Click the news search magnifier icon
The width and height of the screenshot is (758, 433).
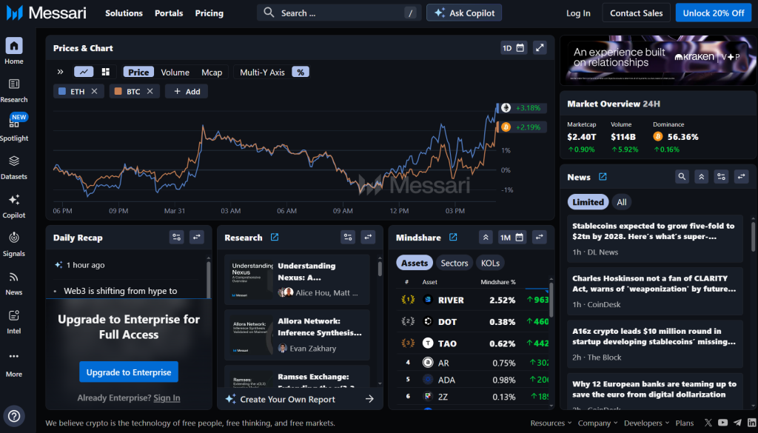tap(682, 177)
